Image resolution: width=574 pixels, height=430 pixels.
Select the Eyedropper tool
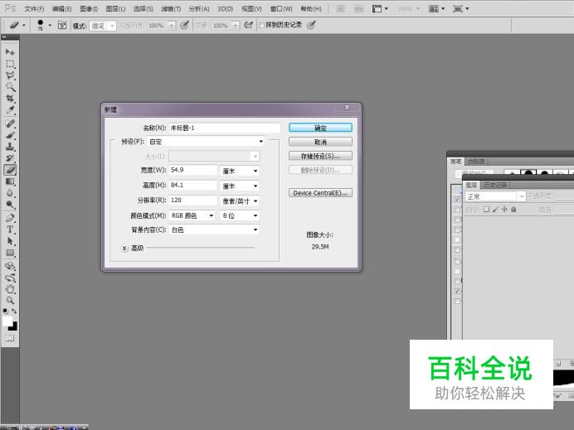(x=10, y=109)
